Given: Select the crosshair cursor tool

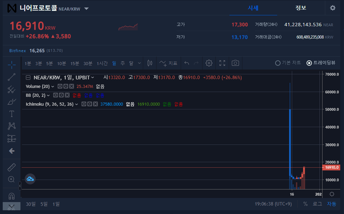Looking at the screenshot, I should point(12,64).
